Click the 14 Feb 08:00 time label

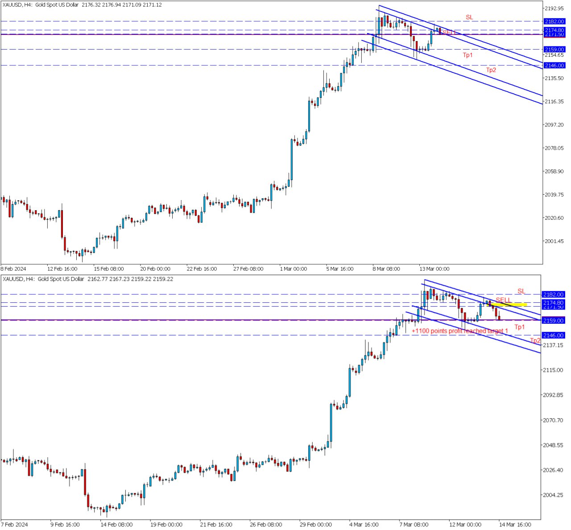[x=116, y=524]
